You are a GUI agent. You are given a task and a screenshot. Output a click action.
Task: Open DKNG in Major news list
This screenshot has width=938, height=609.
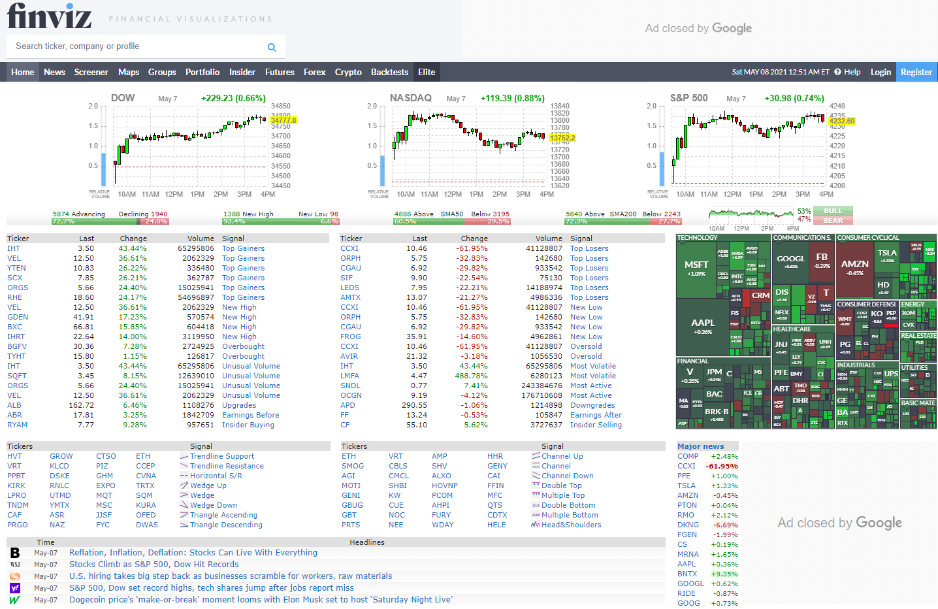[688, 525]
